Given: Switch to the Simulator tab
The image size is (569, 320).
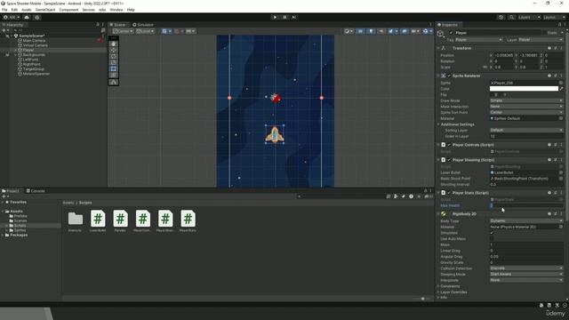Looking at the screenshot, I should coord(143,25).
